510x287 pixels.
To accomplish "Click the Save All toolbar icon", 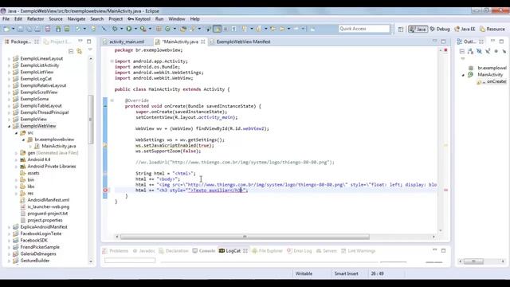I will 29,29.
